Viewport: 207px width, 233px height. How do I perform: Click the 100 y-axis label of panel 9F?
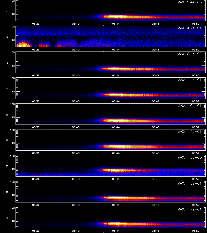click(x=12, y=208)
